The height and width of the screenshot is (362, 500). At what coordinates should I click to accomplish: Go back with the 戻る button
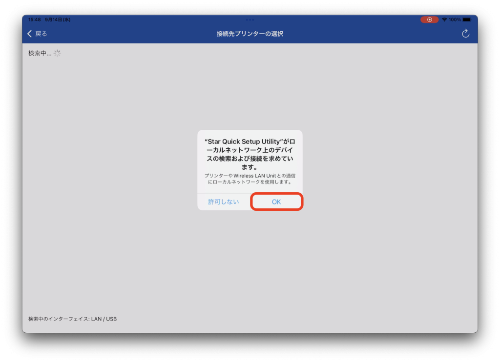pyautogui.click(x=37, y=34)
